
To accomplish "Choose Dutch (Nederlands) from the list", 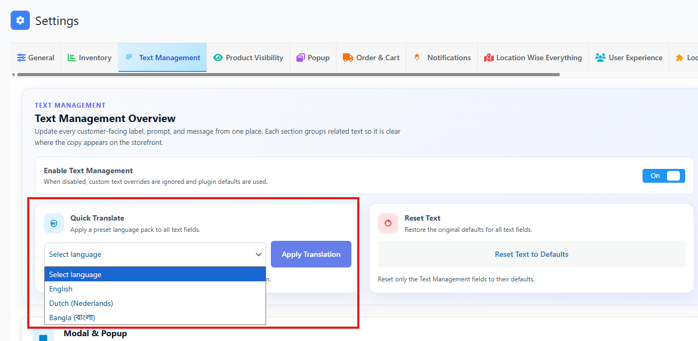I will click(155, 303).
